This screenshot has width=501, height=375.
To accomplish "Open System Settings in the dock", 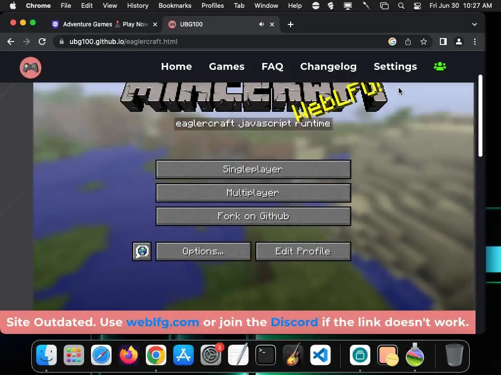I will pyautogui.click(x=211, y=355).
